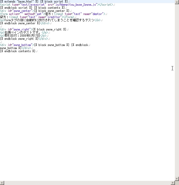
Task: Click the 'form action' tag text
Action: point(10,14)
